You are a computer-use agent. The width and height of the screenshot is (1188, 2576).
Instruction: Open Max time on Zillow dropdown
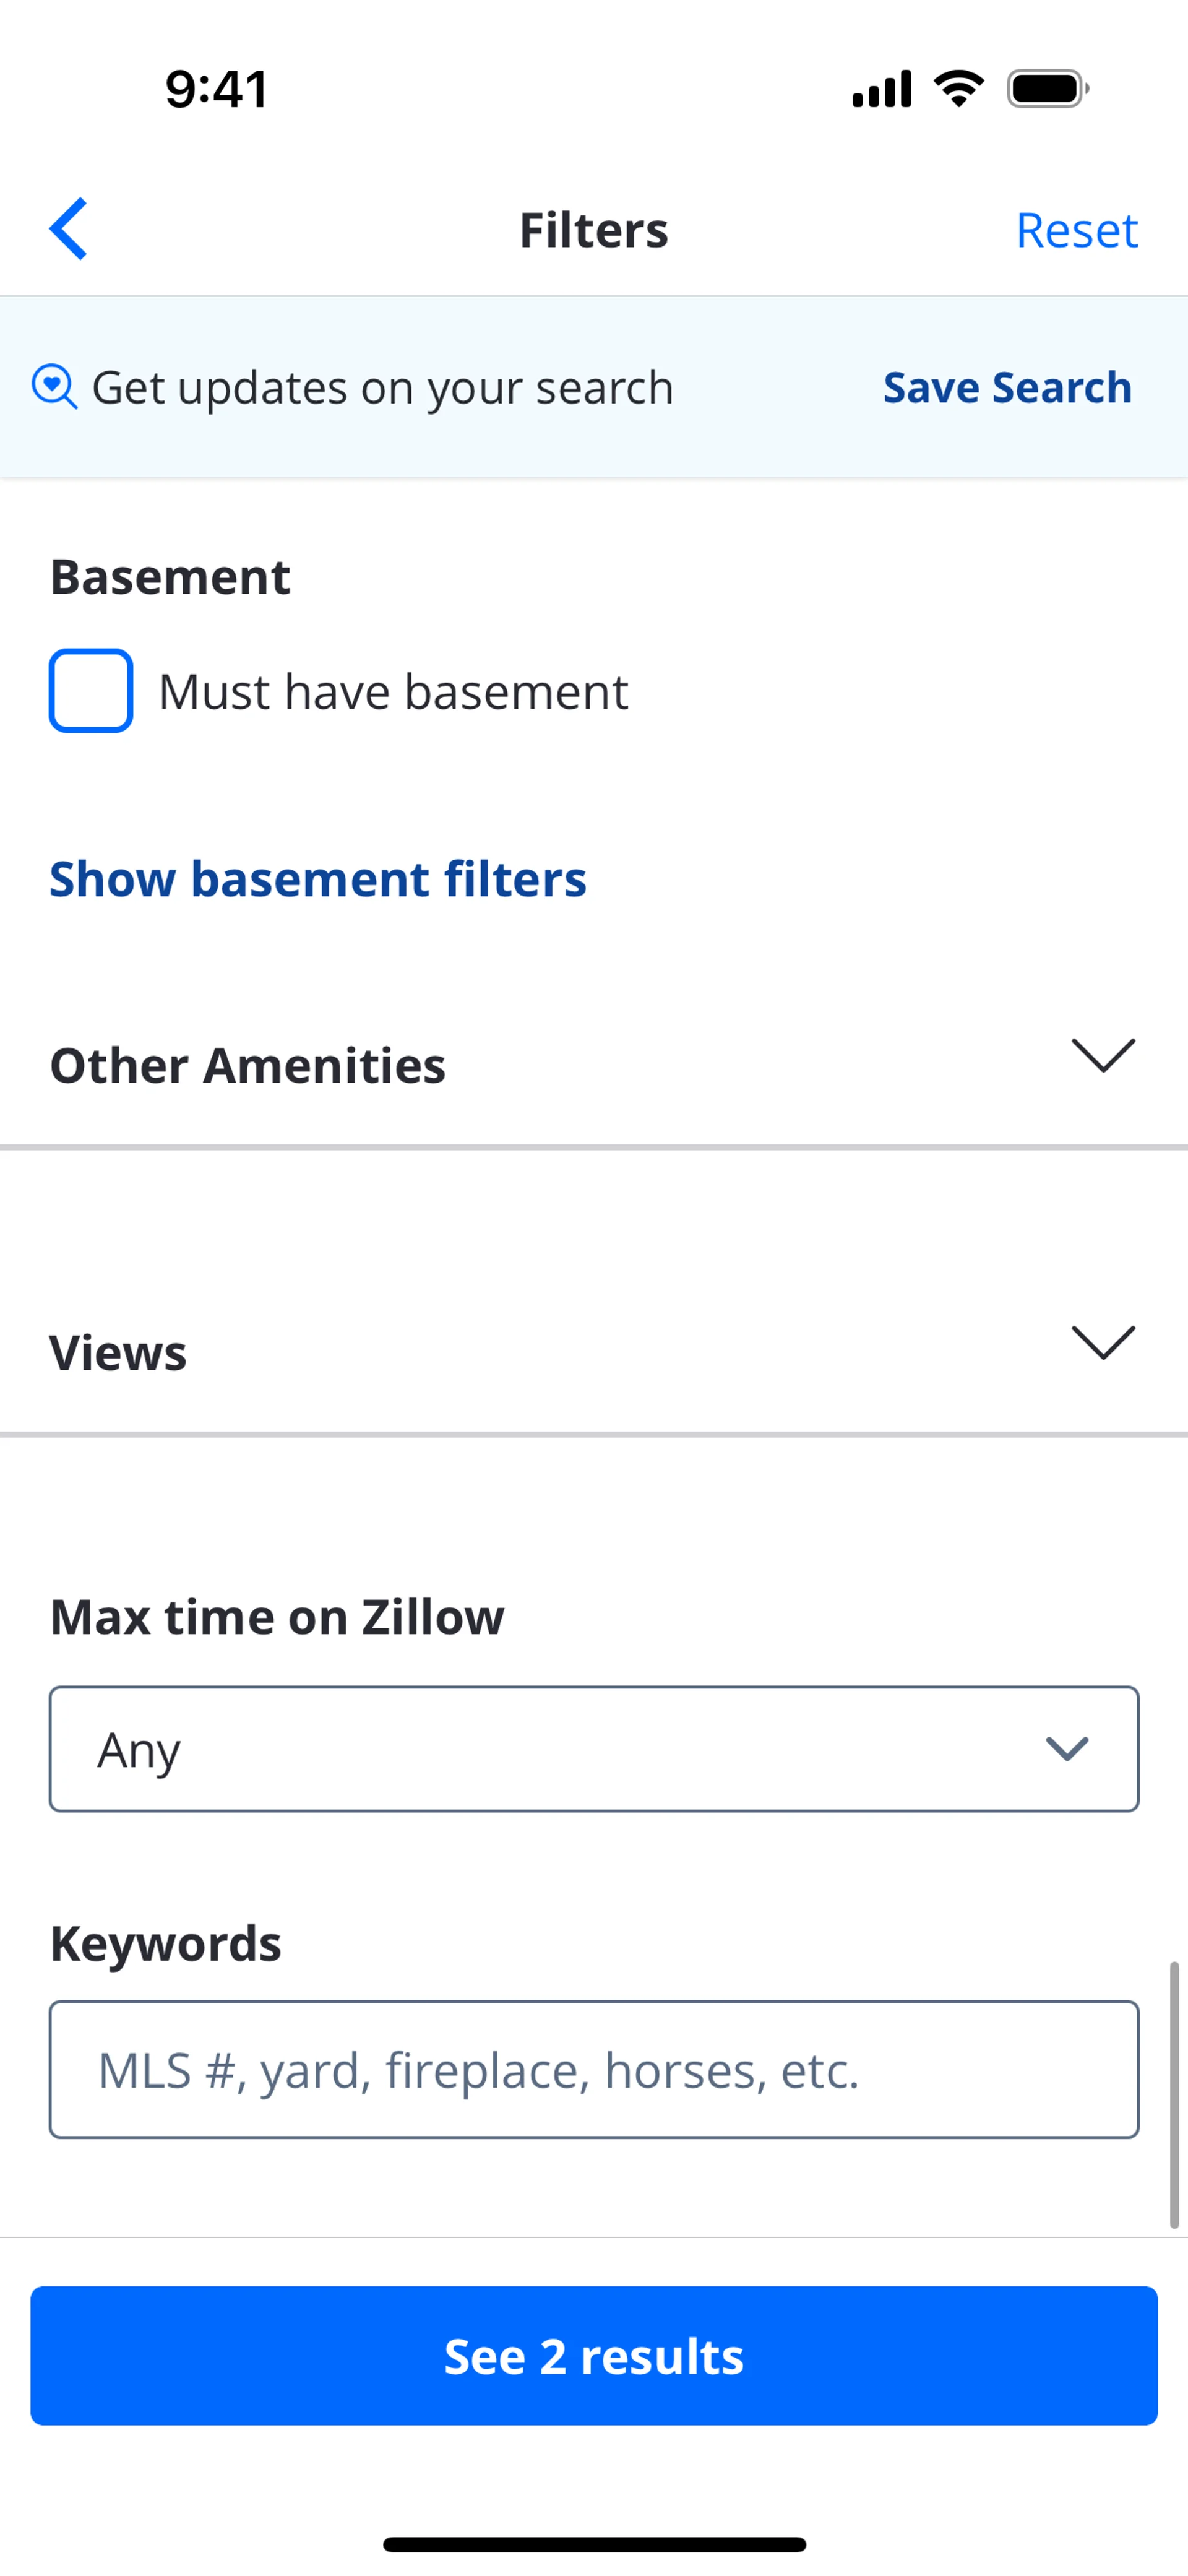click(594, 1749)
